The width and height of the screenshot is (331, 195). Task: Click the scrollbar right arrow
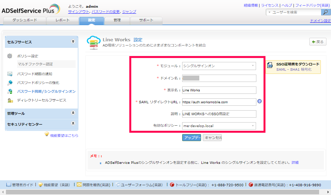click(x=328, y=192)
